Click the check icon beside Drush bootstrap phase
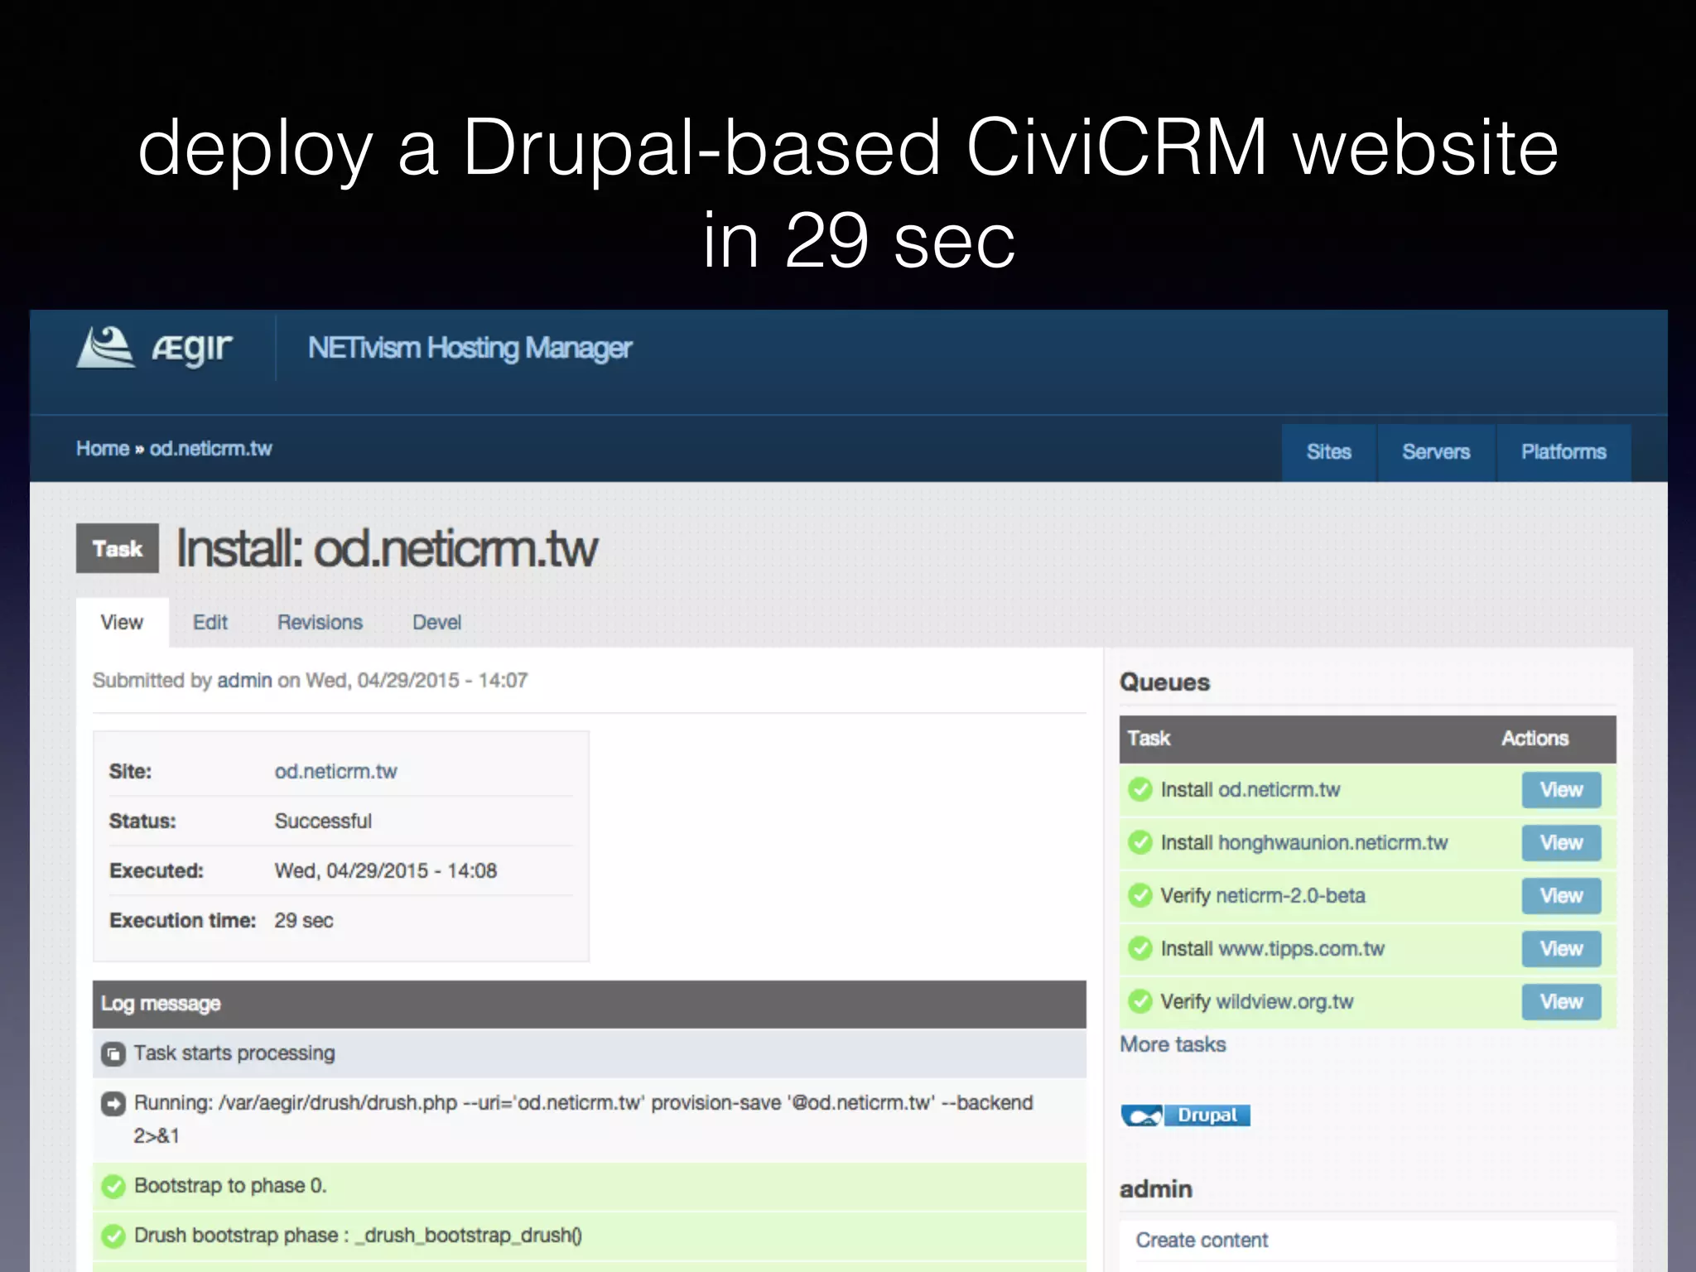This screenshot has width=1696, height=1272. 113,1236
